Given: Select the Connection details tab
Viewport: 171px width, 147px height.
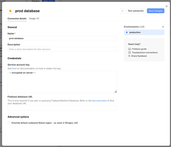Looking at the screenshot, I should coord(17,19).
